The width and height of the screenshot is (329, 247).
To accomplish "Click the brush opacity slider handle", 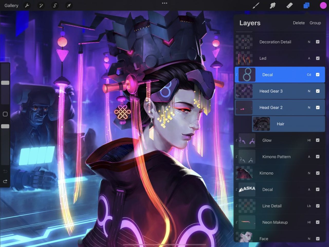I will click(x=5, y=126).
